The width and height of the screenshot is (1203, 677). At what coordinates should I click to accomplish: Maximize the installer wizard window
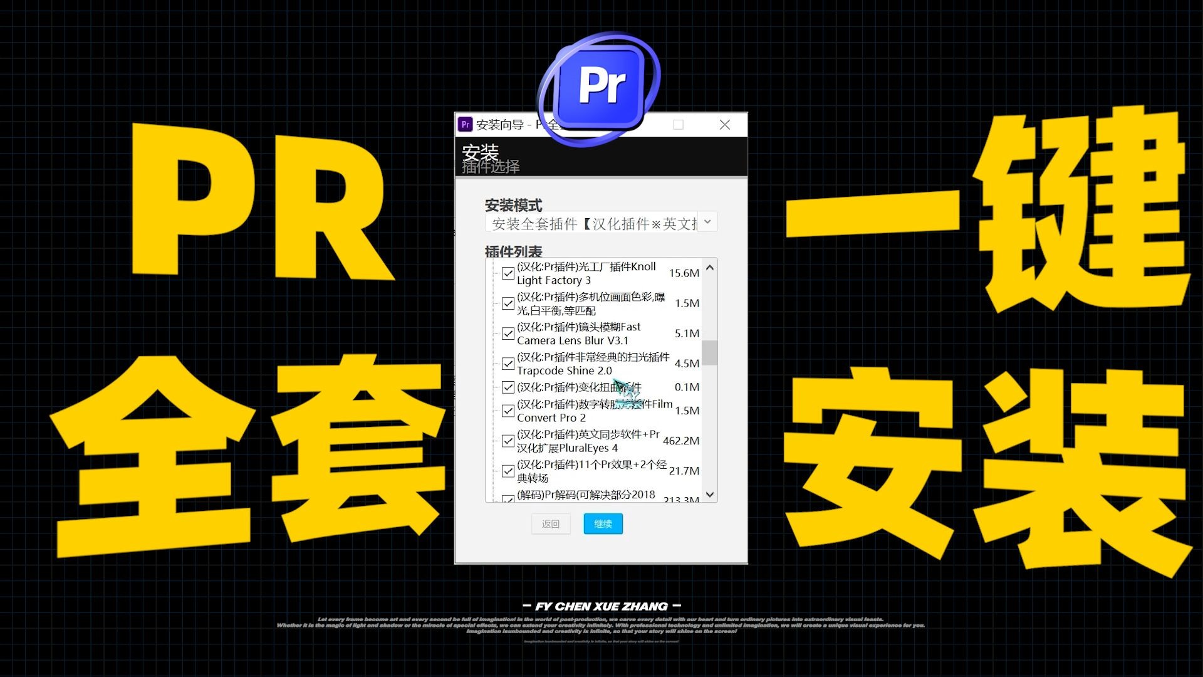[x=678, y=125]
